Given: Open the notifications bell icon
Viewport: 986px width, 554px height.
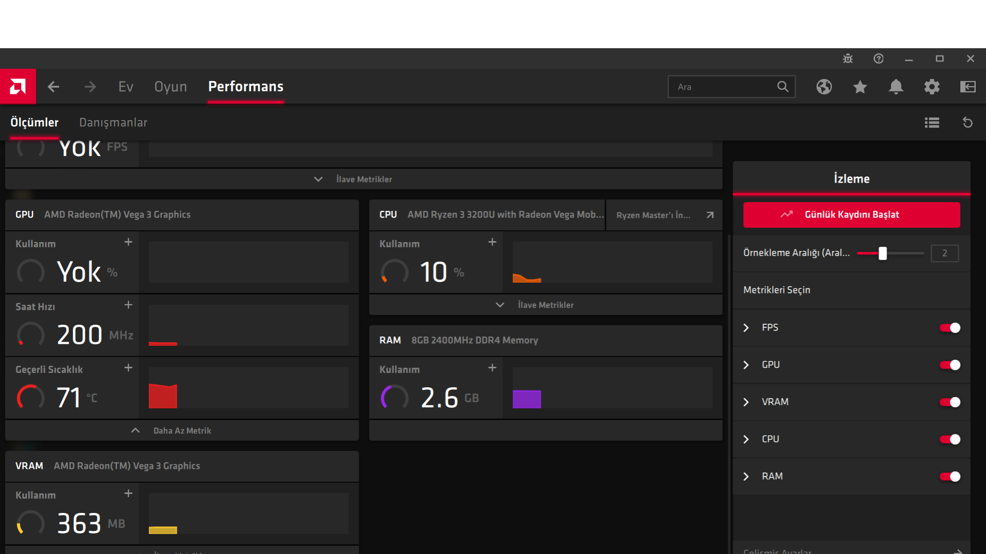Looking at the screenshot, I should coord(896,87).
